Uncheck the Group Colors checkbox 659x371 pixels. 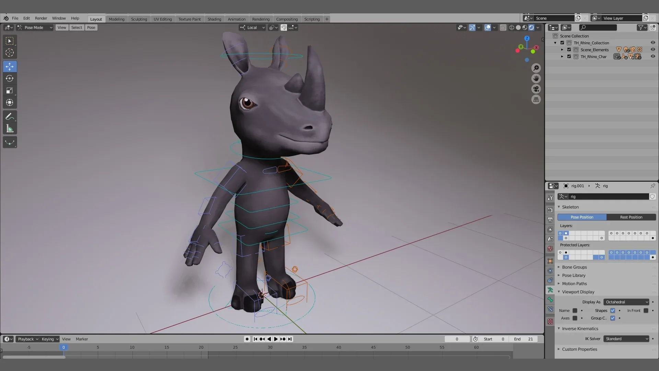pos(613,318)
